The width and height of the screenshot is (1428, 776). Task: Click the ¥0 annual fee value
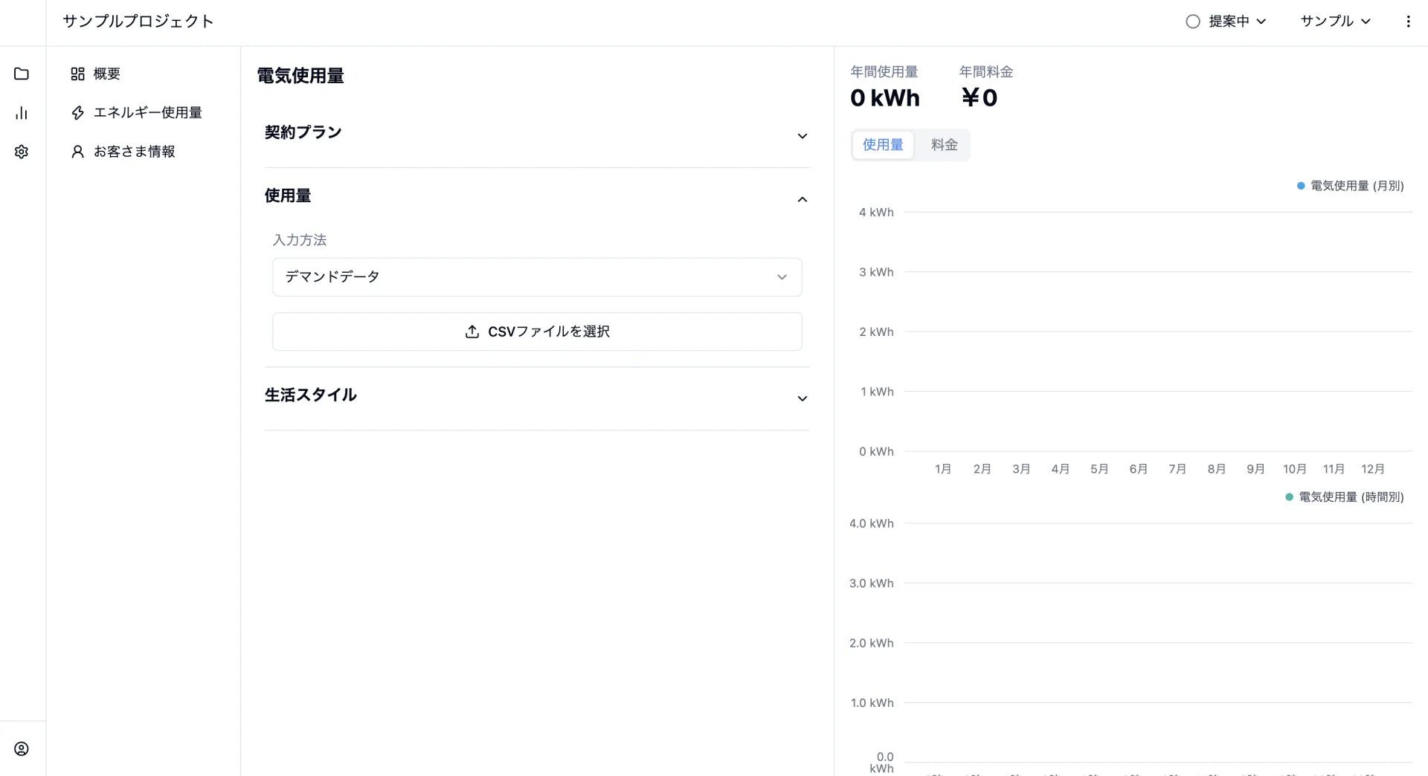tap(979, 98)
